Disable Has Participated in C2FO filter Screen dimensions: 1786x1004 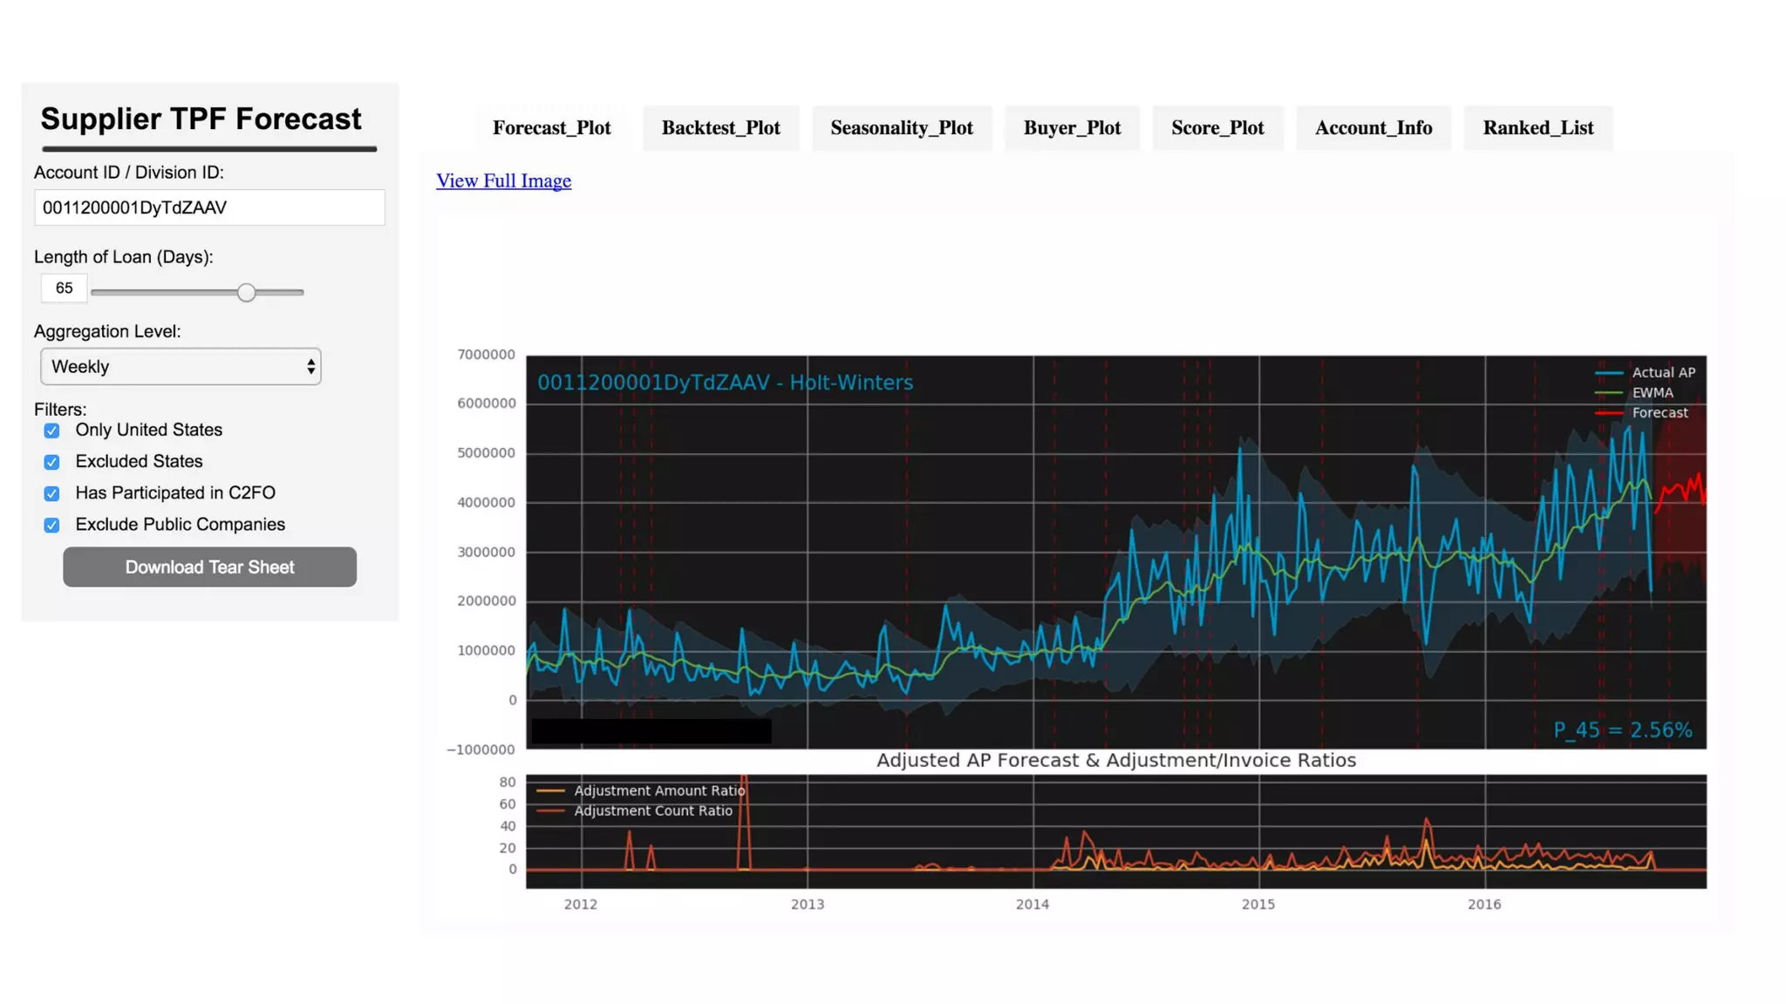[x=52, y=493]
